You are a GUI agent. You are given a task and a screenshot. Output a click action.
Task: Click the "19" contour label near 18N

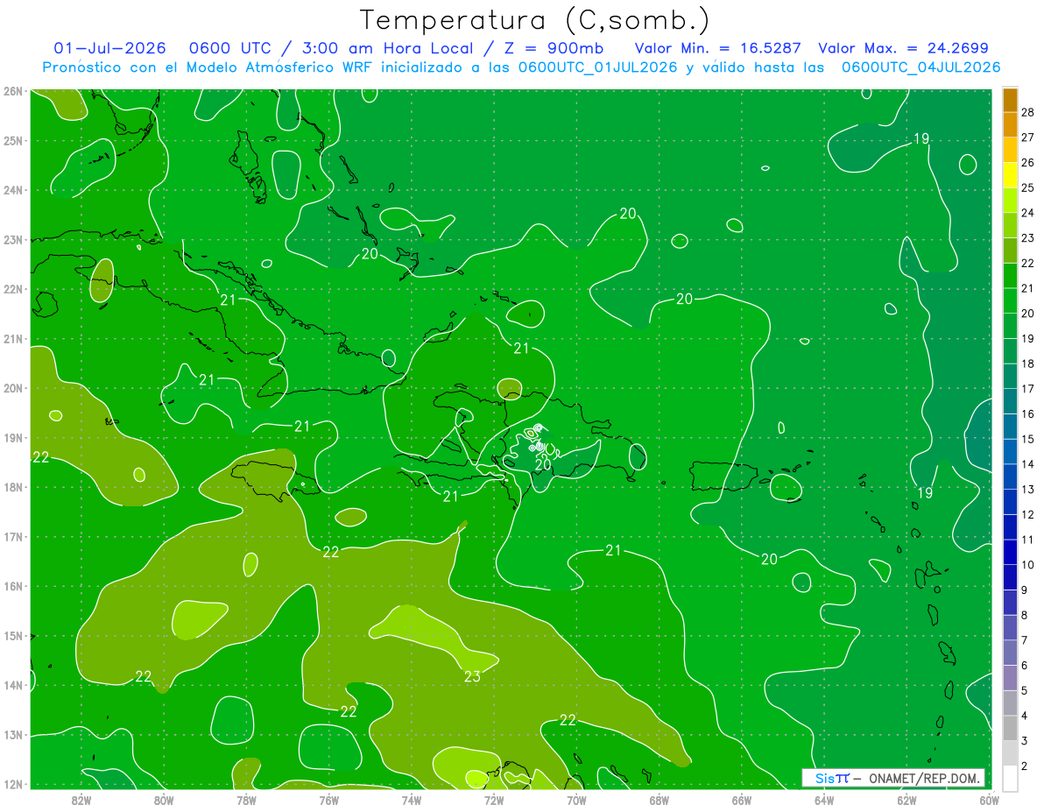924,493
